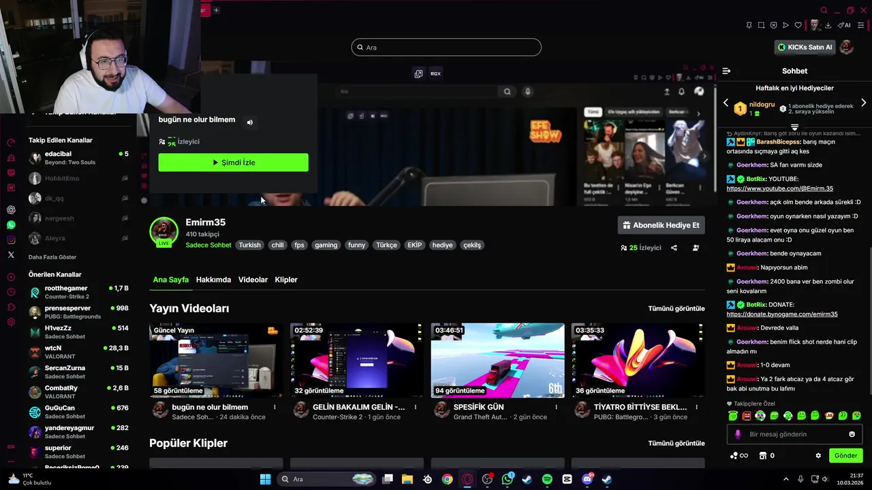Click the purple microphone icon in message box
The width and height of the screenshot is (872, 490).
pyautogui.click(x=738, y=434)
